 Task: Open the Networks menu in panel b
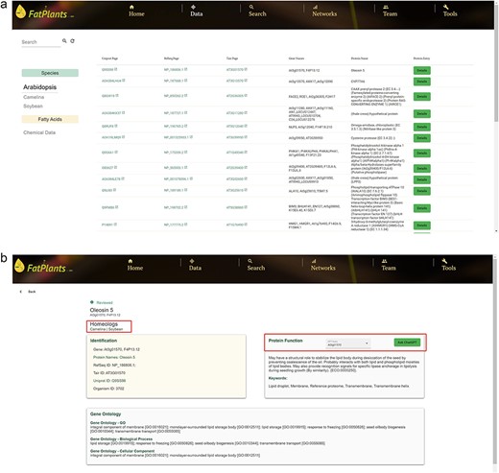pos(323,265)
